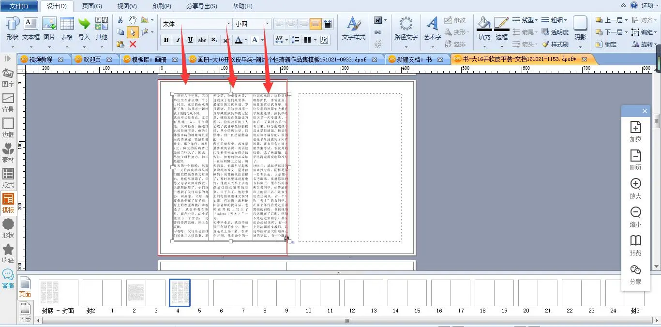Click 上一层 bring forward
Screen dimensions: 661x327
611,20
